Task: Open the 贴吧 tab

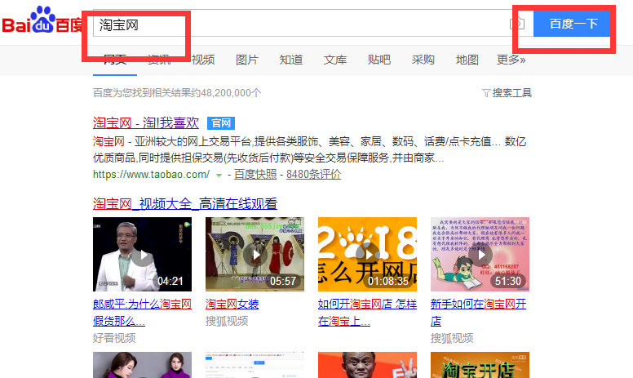Action: click(x=379, y=60)
